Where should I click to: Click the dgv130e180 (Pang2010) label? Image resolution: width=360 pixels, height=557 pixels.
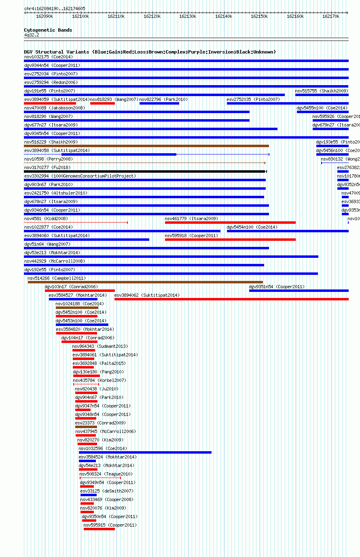click(98, 372)
